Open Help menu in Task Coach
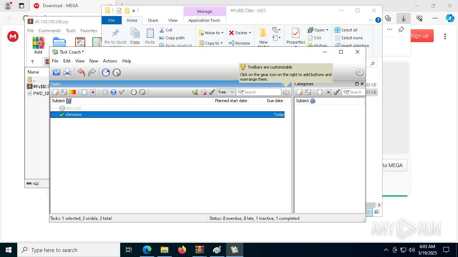This screenshot has width=458, height=257. coord(127,61)
